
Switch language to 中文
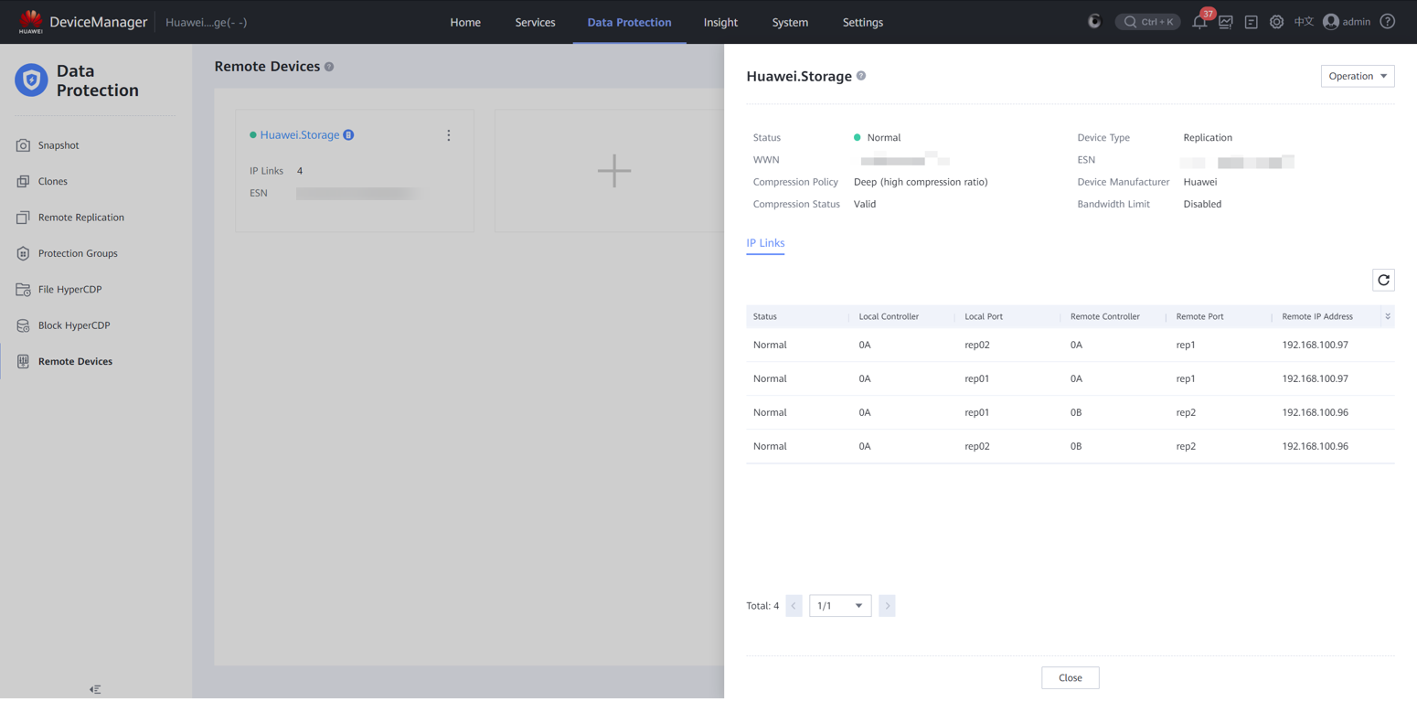click(x=1303, y=22)
